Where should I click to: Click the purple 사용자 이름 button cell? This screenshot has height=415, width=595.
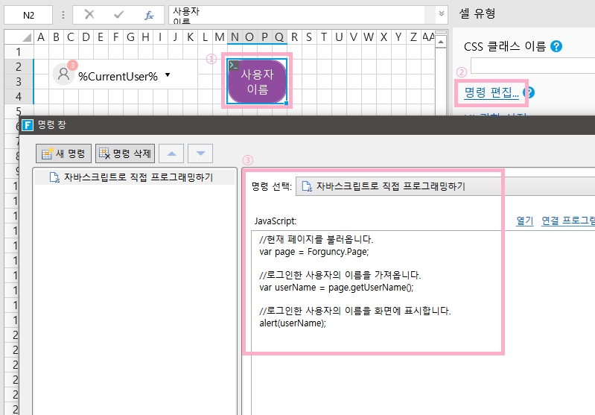(257, 82)
